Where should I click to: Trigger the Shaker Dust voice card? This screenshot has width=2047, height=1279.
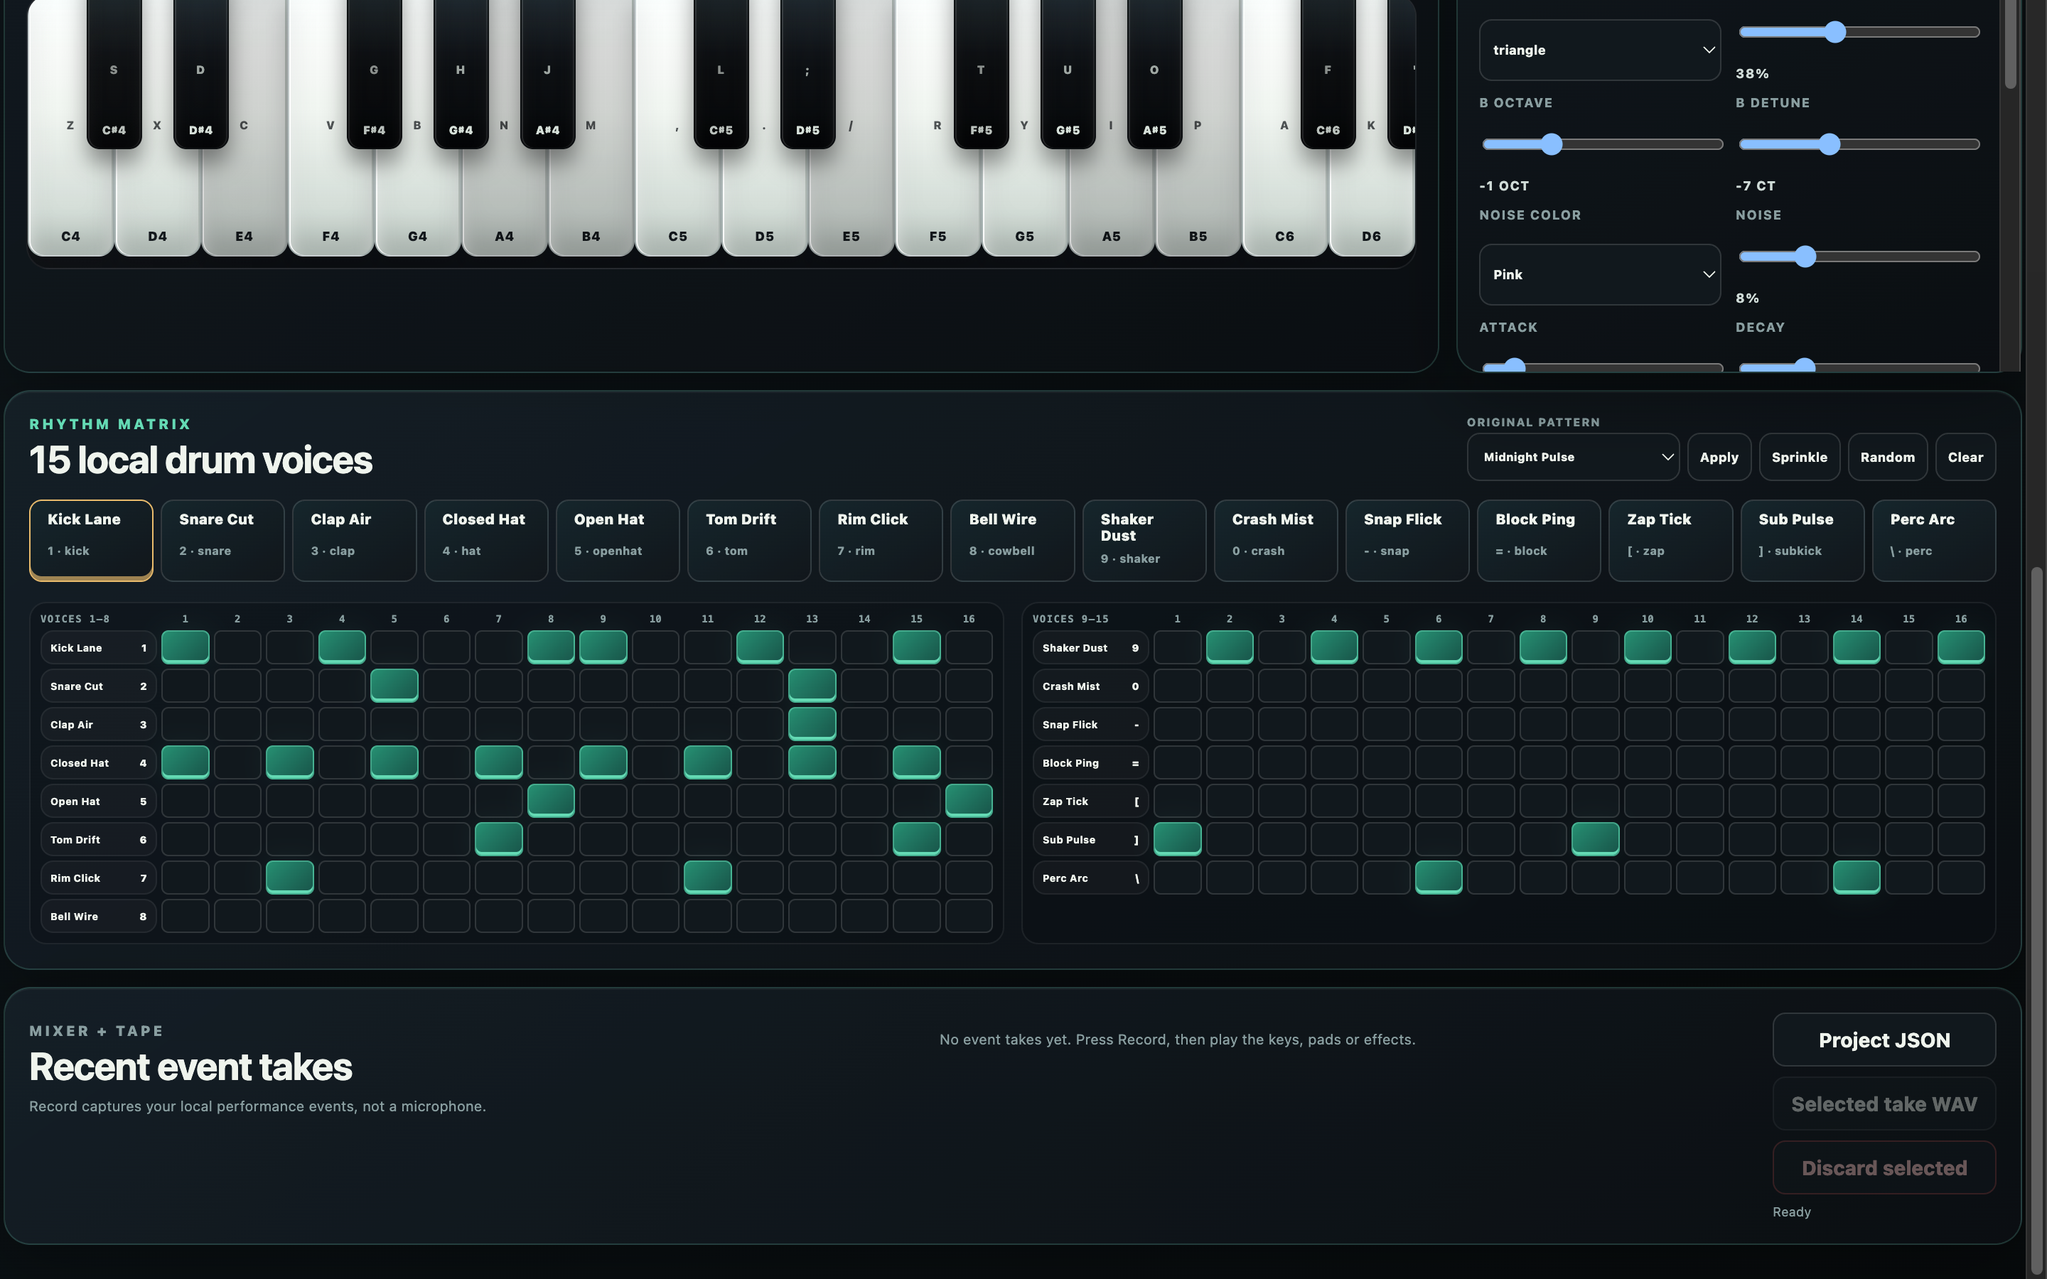click(x=1144, y=540)
